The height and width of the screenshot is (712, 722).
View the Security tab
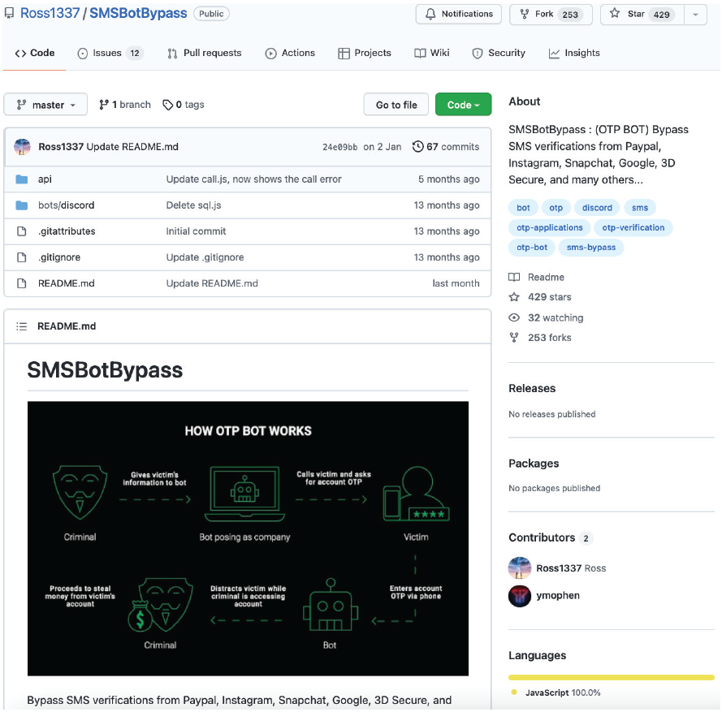(x=498, y=53)
